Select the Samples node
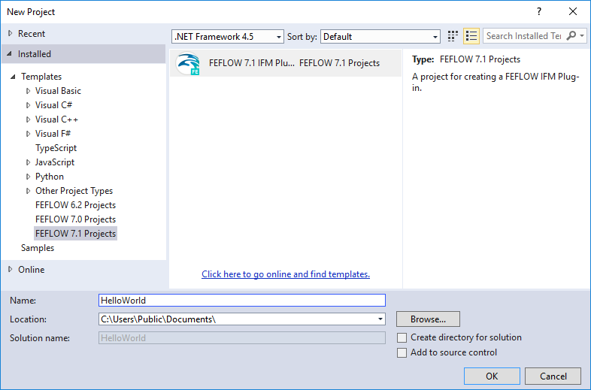 click(x=38, y=248)
